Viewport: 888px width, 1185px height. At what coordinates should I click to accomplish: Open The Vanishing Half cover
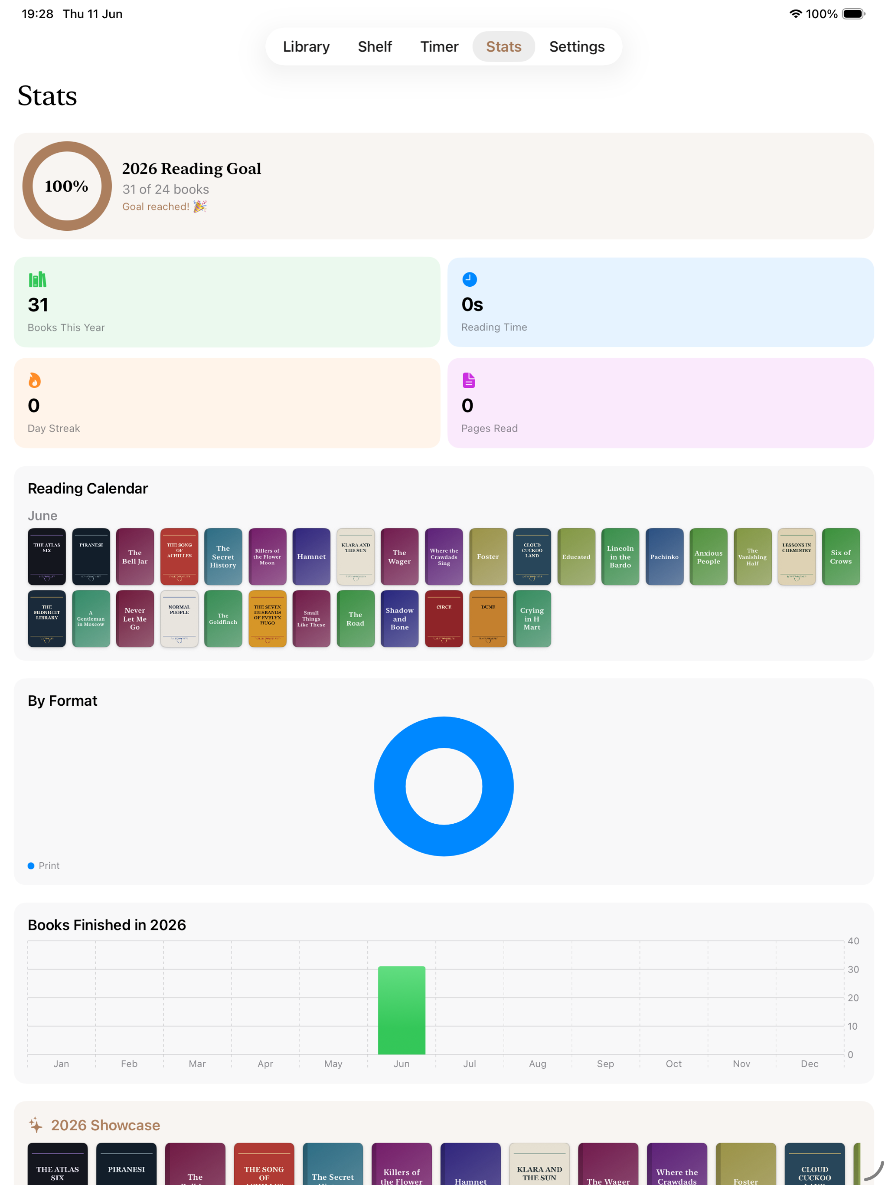[x=752, y=556]
